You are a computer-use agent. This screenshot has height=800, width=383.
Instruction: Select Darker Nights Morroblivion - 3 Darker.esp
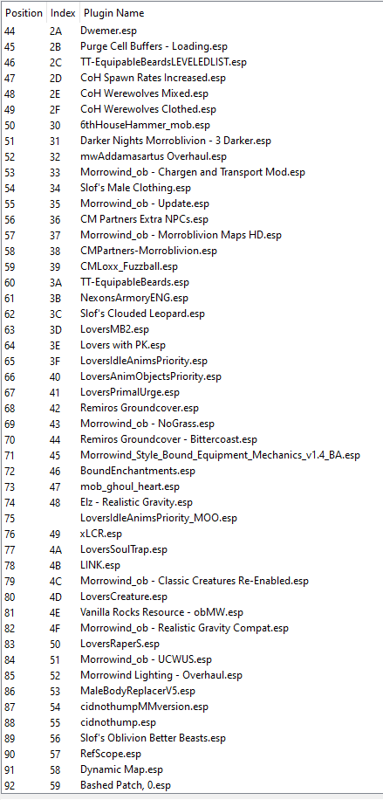pos(175,141)
